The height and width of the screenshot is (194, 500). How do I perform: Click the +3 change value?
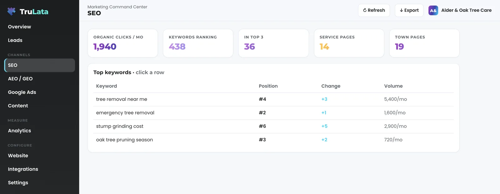(x=324, y=99)
